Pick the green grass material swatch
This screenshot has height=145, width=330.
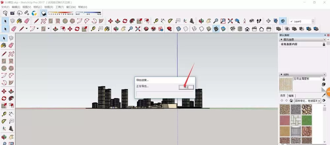tap(307, 120)
